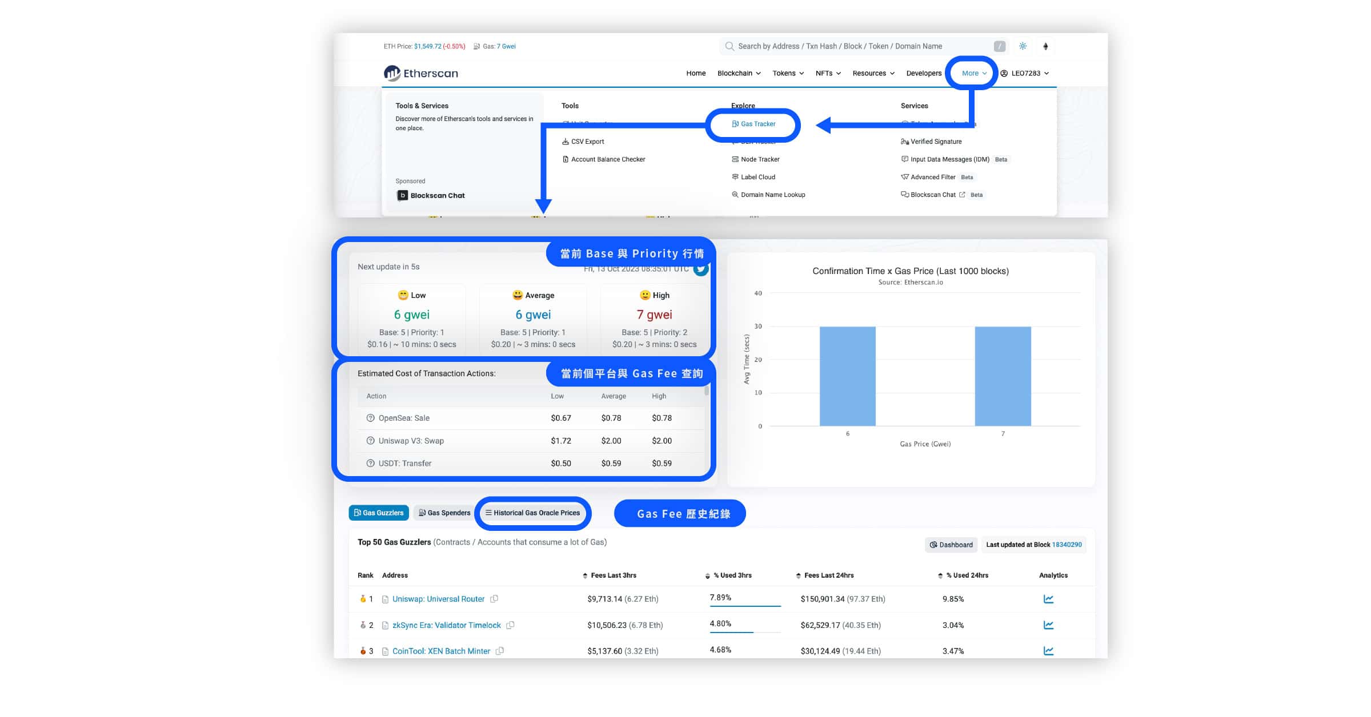1371x717 pixels.
Task: Click the Twitter share icon on gas card
Action: pyautogui.click(x=701, y=269)
